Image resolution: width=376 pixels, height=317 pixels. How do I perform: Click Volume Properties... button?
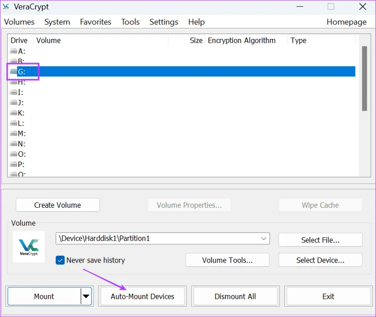point(189,205)
